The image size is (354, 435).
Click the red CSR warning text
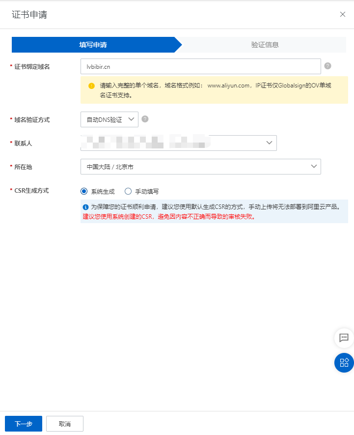tap(169, 216)
